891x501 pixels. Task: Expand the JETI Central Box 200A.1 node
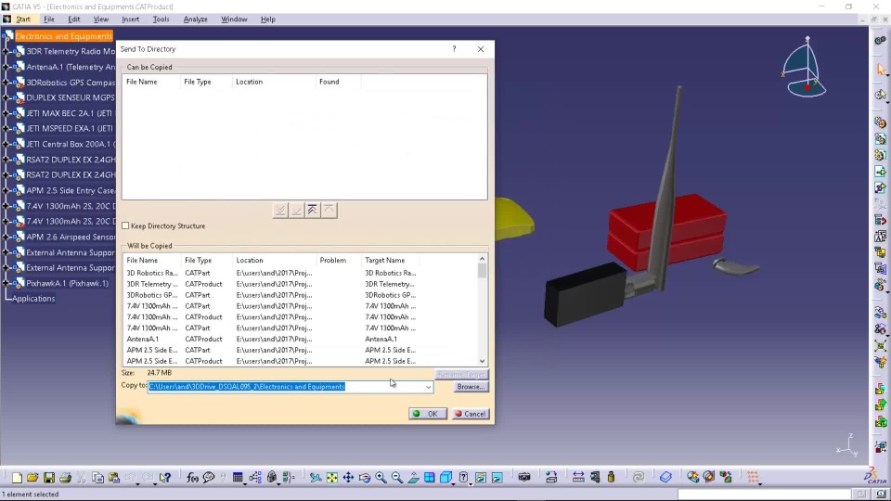pyautogui.click(x=6, y=144)
